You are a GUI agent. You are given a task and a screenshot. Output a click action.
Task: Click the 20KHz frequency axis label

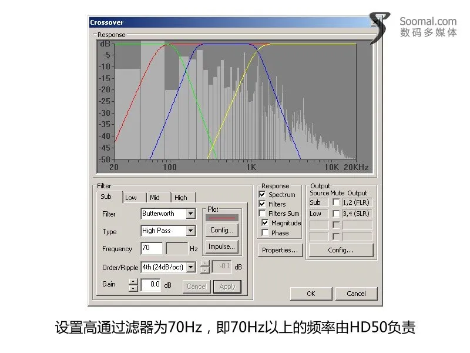[x=356, y=168]
